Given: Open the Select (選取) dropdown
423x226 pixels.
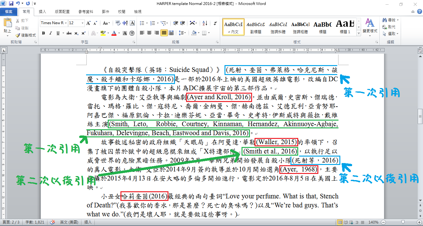Looking at the screenshot, I should (x=391, y=34).
